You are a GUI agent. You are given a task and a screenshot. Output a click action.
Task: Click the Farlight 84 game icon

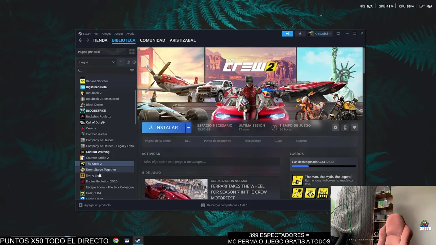pyautogui.click(x=82, y=193)
